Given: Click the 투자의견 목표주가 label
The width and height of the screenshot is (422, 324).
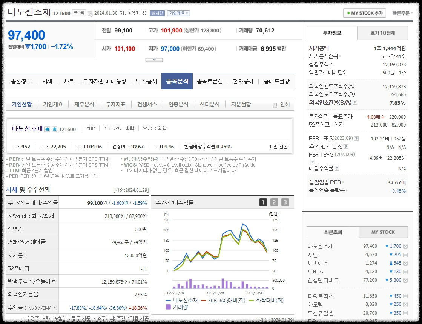Looking at the screenshot, I should [331, 116].
